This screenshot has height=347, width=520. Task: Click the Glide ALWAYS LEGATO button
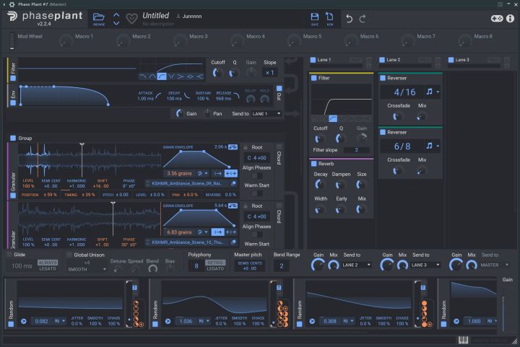[48, 265]
